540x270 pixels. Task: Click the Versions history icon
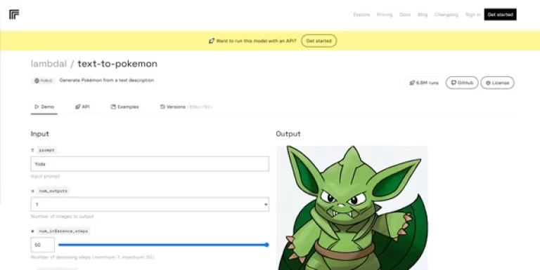162,107
